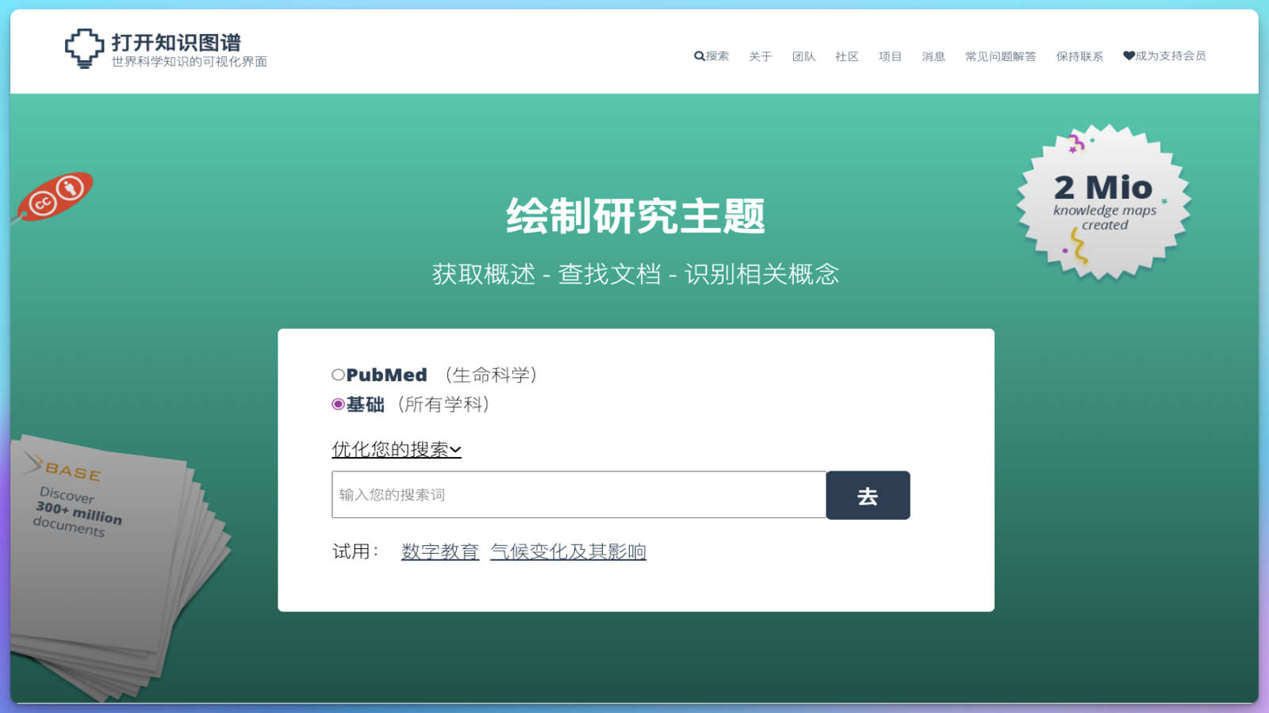Open the 项目 navigation item

point(890,56)
